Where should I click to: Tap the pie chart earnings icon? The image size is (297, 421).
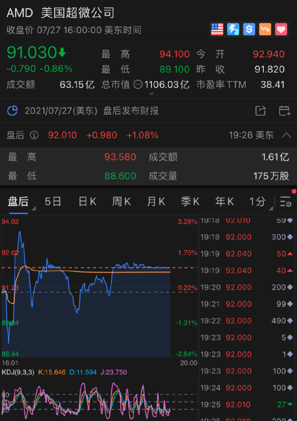coord(13,111)
